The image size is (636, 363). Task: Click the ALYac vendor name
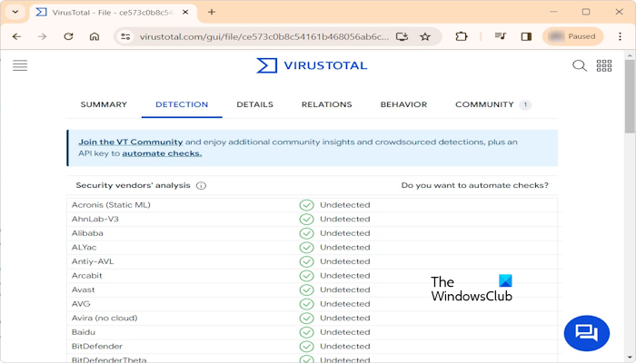pyautogui.click(x=84, y=248)
